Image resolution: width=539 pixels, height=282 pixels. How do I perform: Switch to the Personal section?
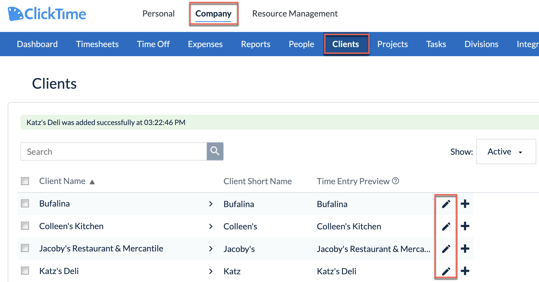[158, 13]
